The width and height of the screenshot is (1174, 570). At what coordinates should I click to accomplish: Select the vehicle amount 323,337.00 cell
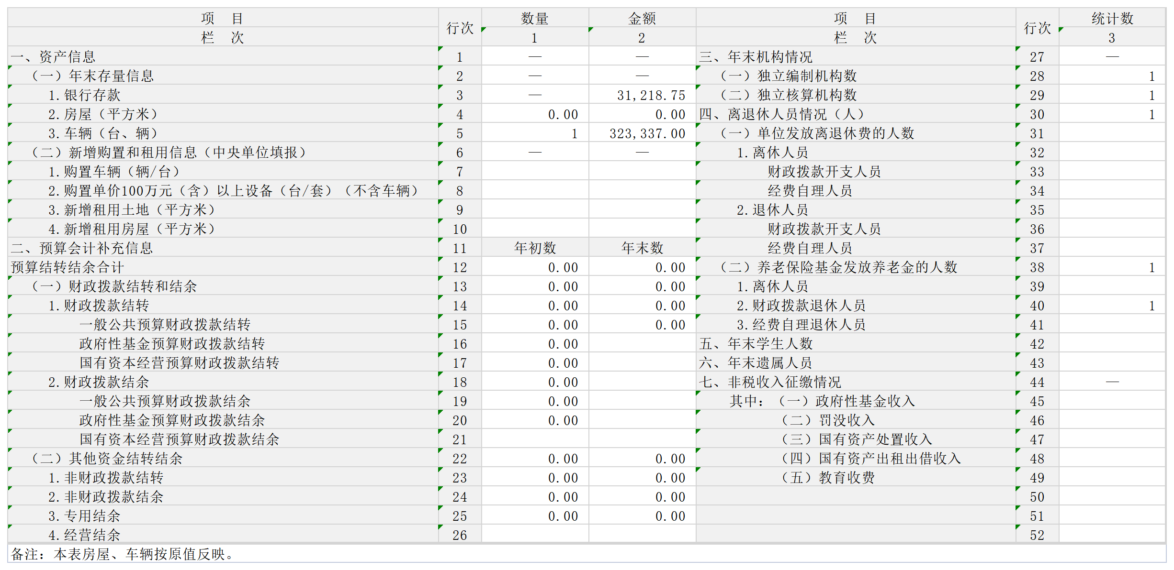642,133
